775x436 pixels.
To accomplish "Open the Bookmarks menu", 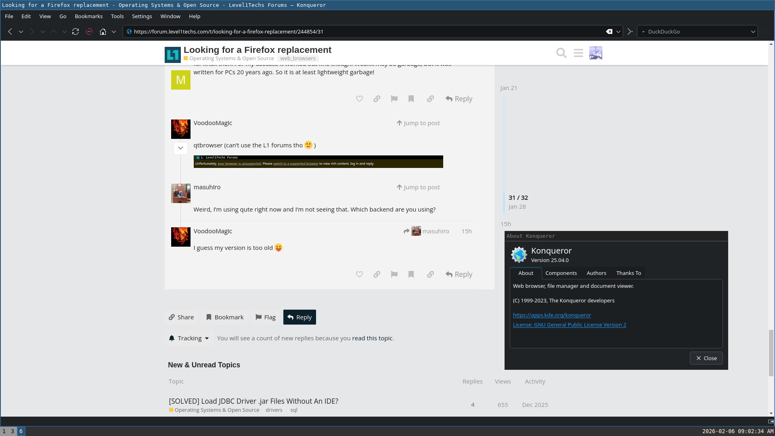I will click(88, 17).
